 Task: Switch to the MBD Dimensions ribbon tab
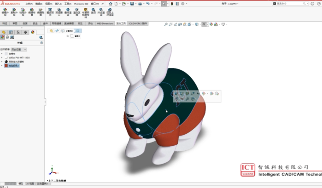pos(105,23)
